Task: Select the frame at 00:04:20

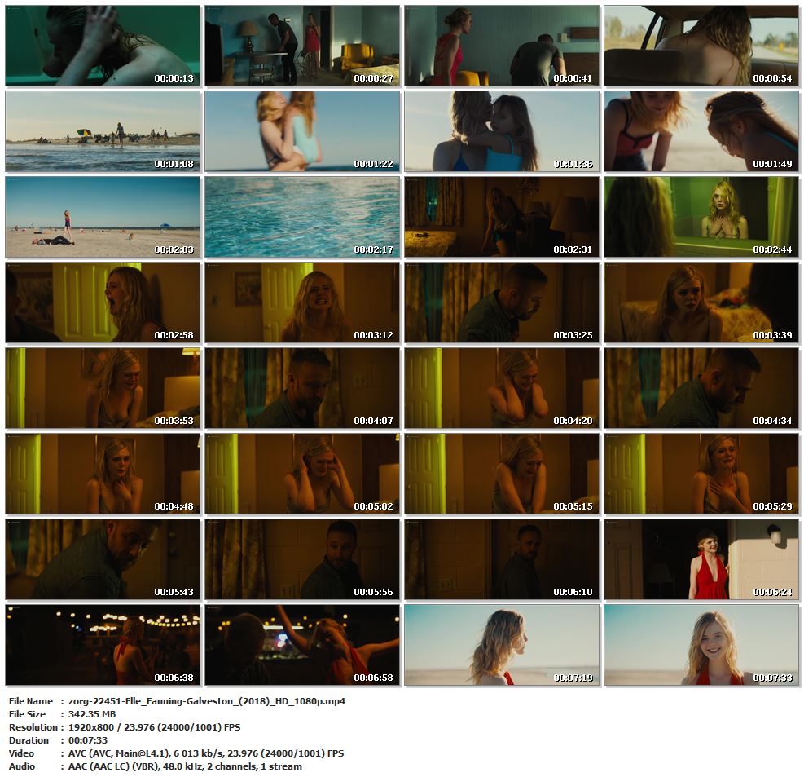Action: tap(502, 388)
